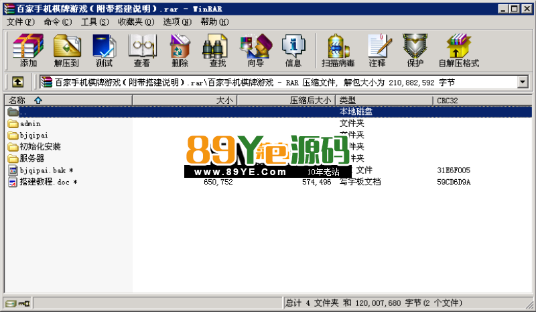
Task: Click the 本地磁盘 type cell
Action: pyautogui.click(x=356, y=111)
